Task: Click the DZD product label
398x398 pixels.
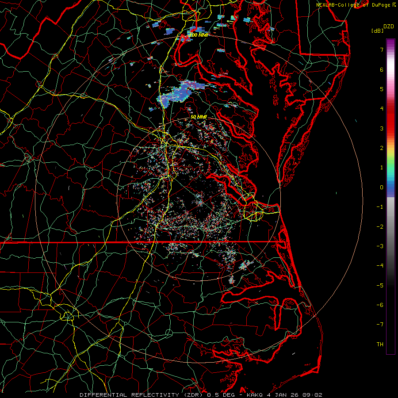Action: point(389,26)
